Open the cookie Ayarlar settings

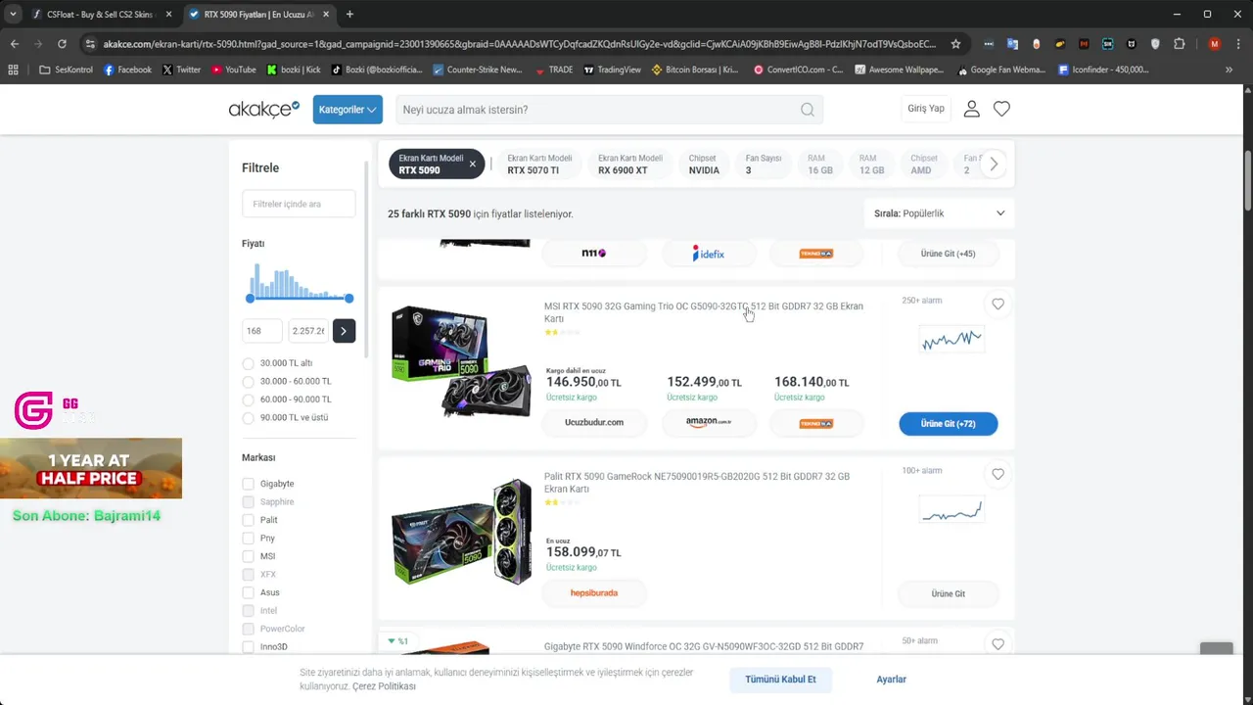tap(891, 680)
